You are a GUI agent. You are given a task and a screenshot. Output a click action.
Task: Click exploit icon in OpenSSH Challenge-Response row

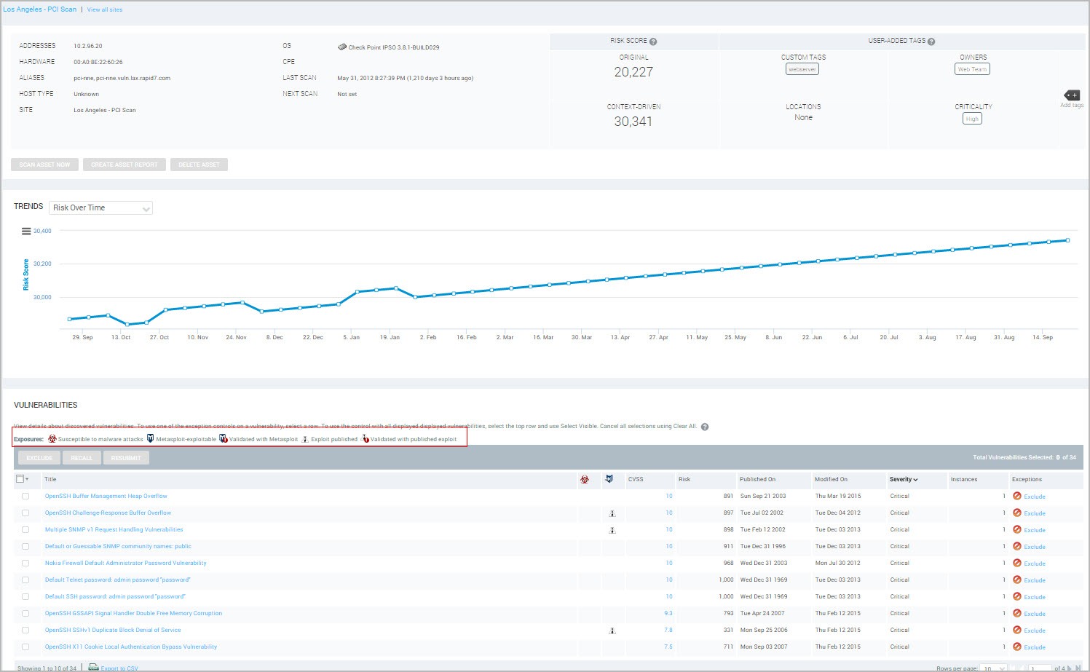(612, 513)
